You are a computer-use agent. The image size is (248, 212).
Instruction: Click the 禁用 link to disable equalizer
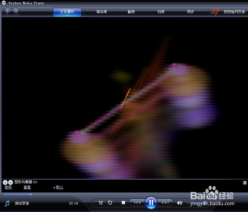8,187
